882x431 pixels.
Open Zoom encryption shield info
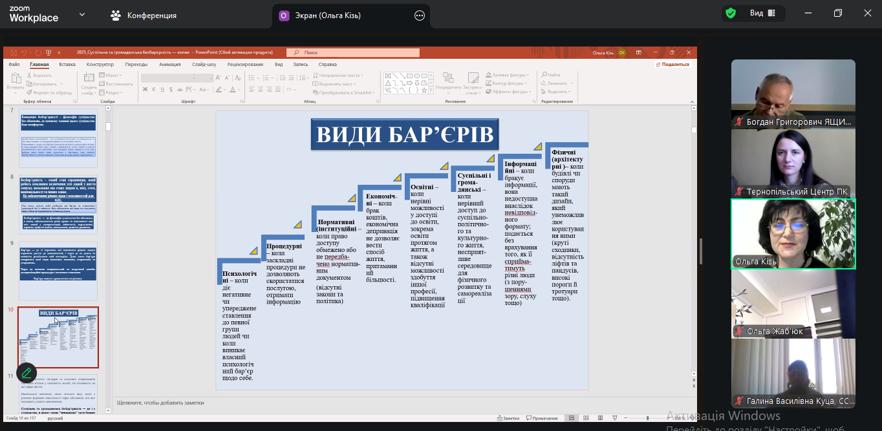[731, 14]
